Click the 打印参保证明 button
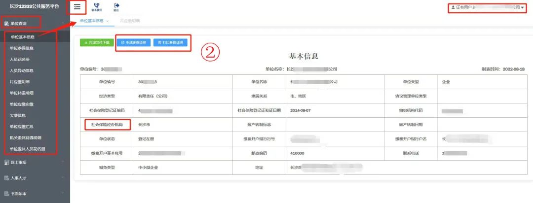This screenshot has height=203, width=533. point(170,43)
